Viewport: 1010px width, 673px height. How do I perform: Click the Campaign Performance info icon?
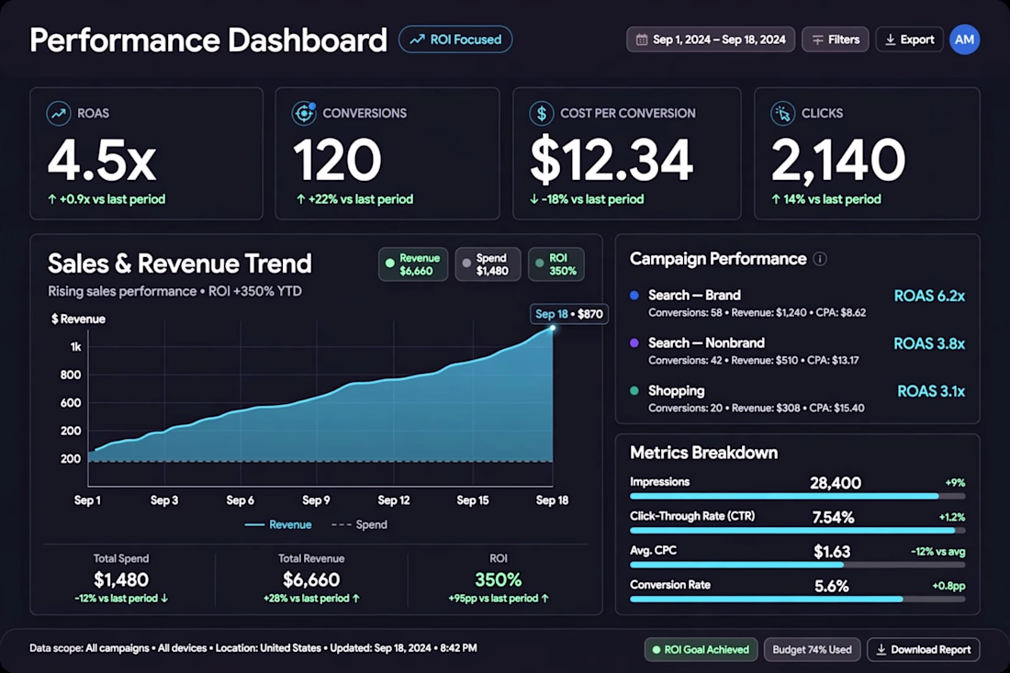coord(819,259)
